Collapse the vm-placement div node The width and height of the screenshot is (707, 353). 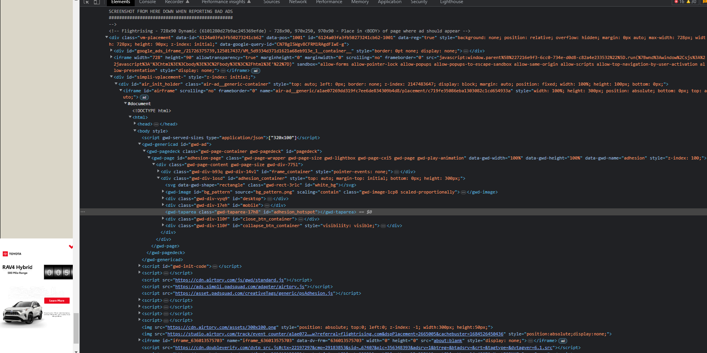(x=106, y=38)
